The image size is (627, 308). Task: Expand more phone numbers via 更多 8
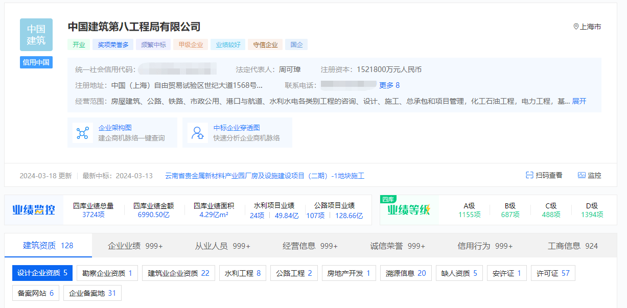click(389, 85)
